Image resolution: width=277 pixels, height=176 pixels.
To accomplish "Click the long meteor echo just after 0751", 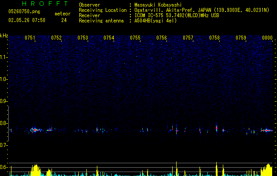I will [36, 130].
